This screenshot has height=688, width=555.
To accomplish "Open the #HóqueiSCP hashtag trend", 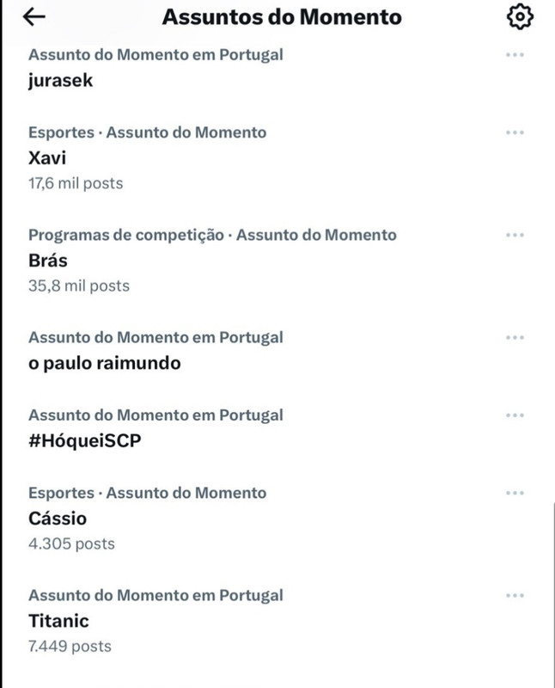I will [x=84, y=441].
